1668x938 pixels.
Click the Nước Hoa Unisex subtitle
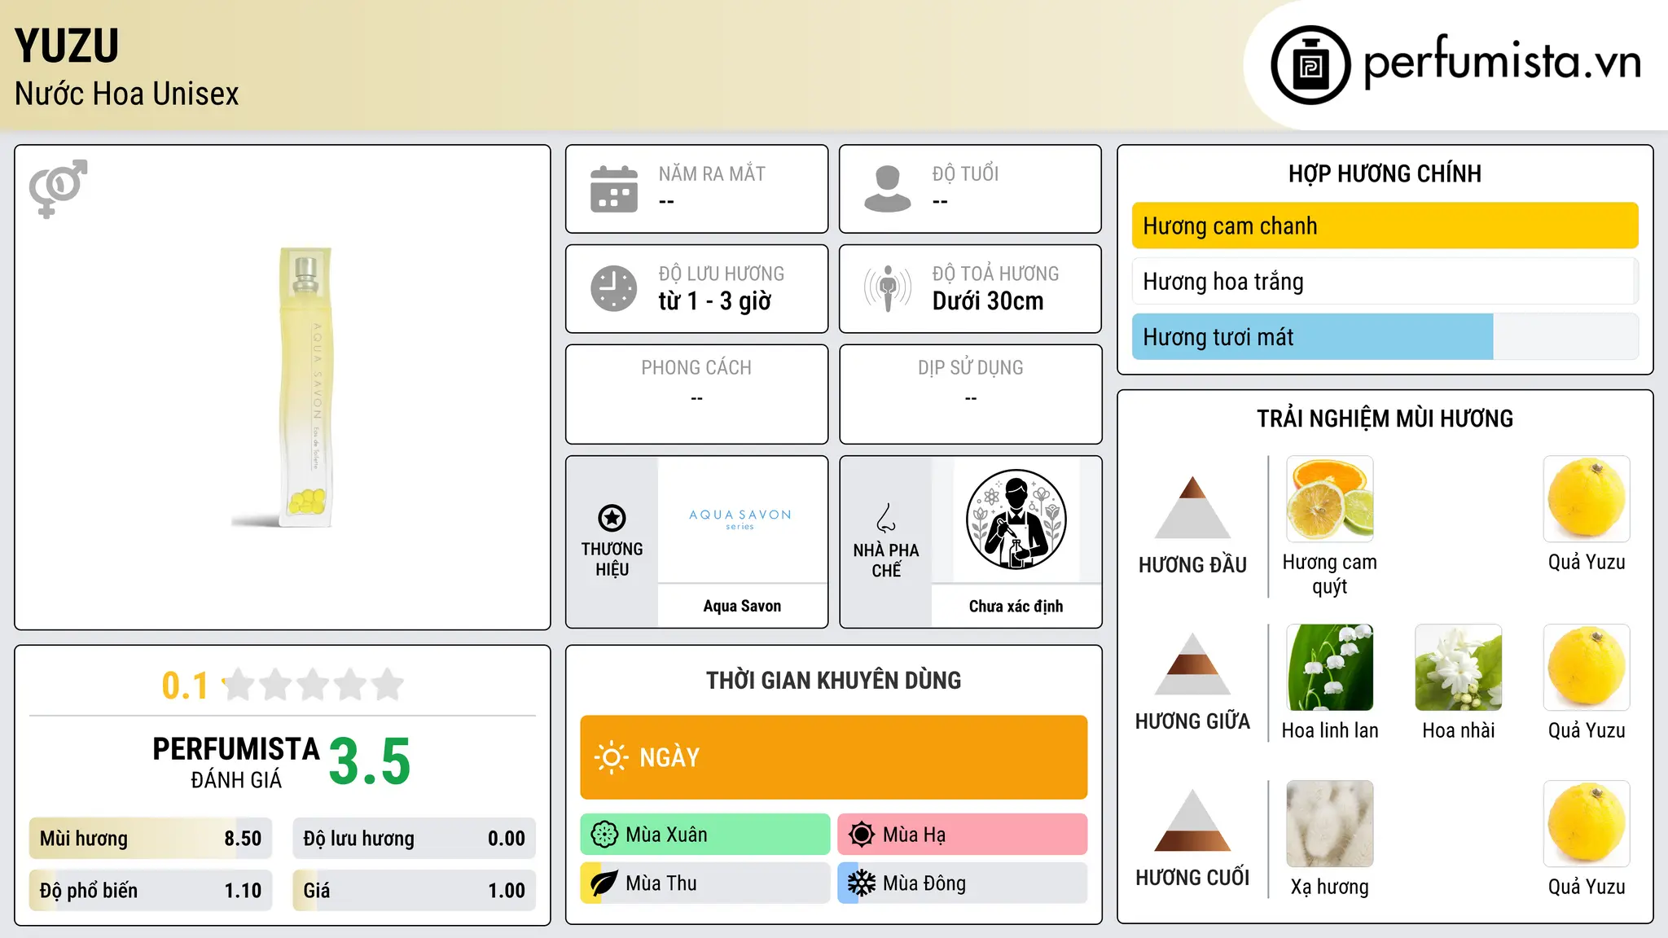pyautogui.click(x=126, y=94)
